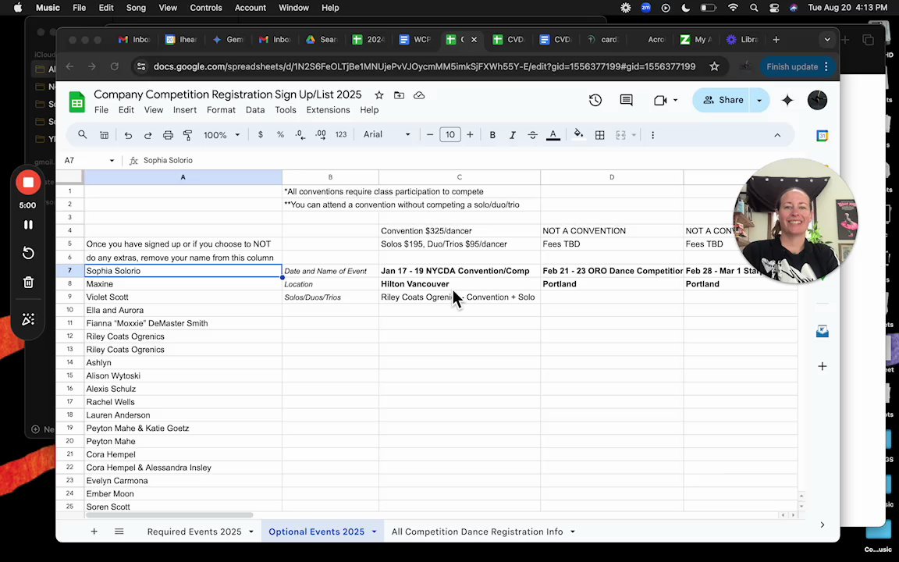Screen dimensions: 899x562
Task: Increase the font size
Action: pyautogui.click(x=470, y=135)
